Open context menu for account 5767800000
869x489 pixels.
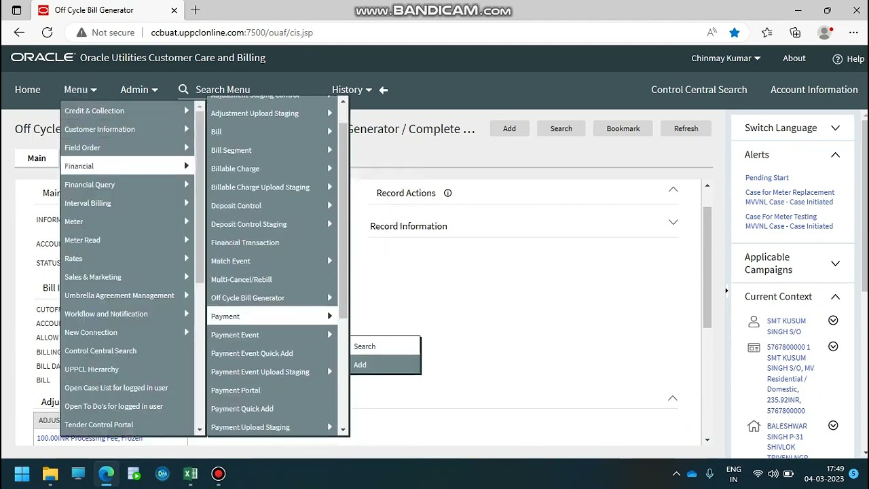coord(833,347)
